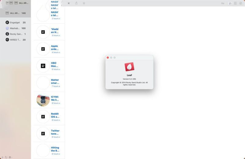
Task: Select the Mashable feed
Action: pos(16,28)
